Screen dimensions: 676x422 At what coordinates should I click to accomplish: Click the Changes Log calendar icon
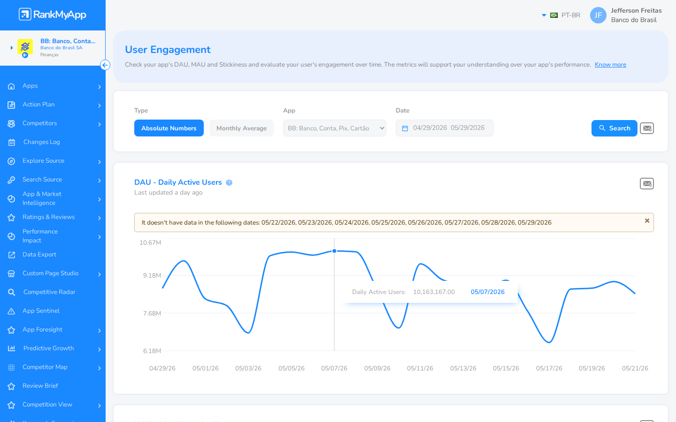pos(11,143)
